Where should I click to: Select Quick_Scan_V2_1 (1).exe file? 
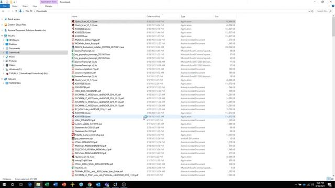click(x=86, y=80)
